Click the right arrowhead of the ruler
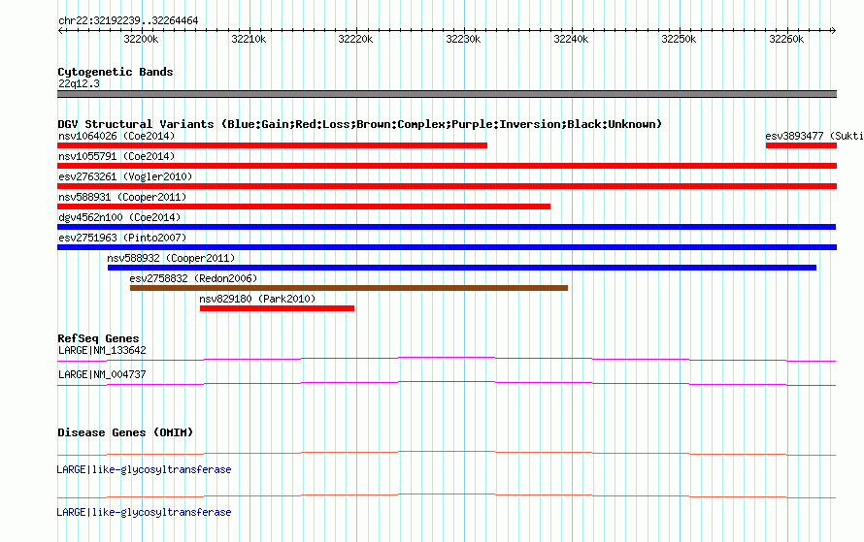864x542 pixels. pos(834,31)
